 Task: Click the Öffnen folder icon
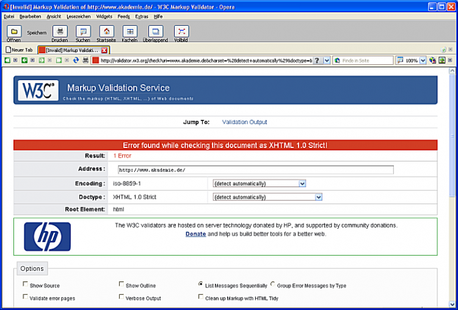13,31
